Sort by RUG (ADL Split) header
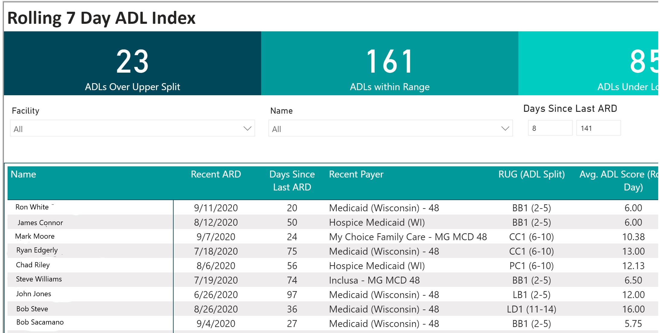The width and height of the screenshot is (660, 333). click(x=531, y=174)
